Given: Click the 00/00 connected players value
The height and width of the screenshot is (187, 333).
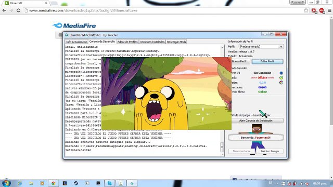Looking at the screenshot, I should [x=262, y=87].
